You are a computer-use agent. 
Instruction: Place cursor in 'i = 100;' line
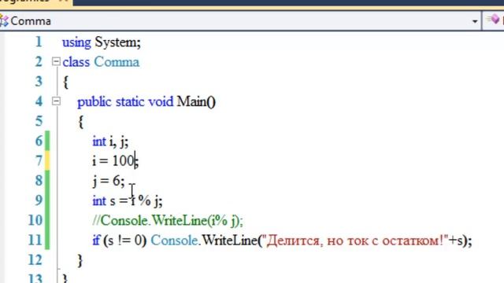coord(116,160)
